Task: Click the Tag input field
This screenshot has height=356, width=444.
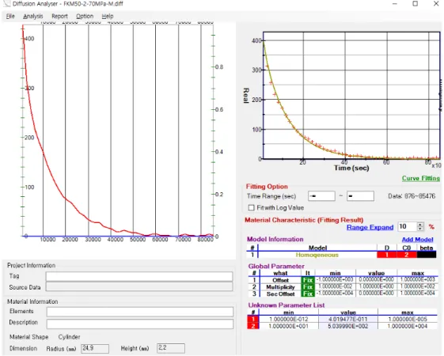Action: 139,276
